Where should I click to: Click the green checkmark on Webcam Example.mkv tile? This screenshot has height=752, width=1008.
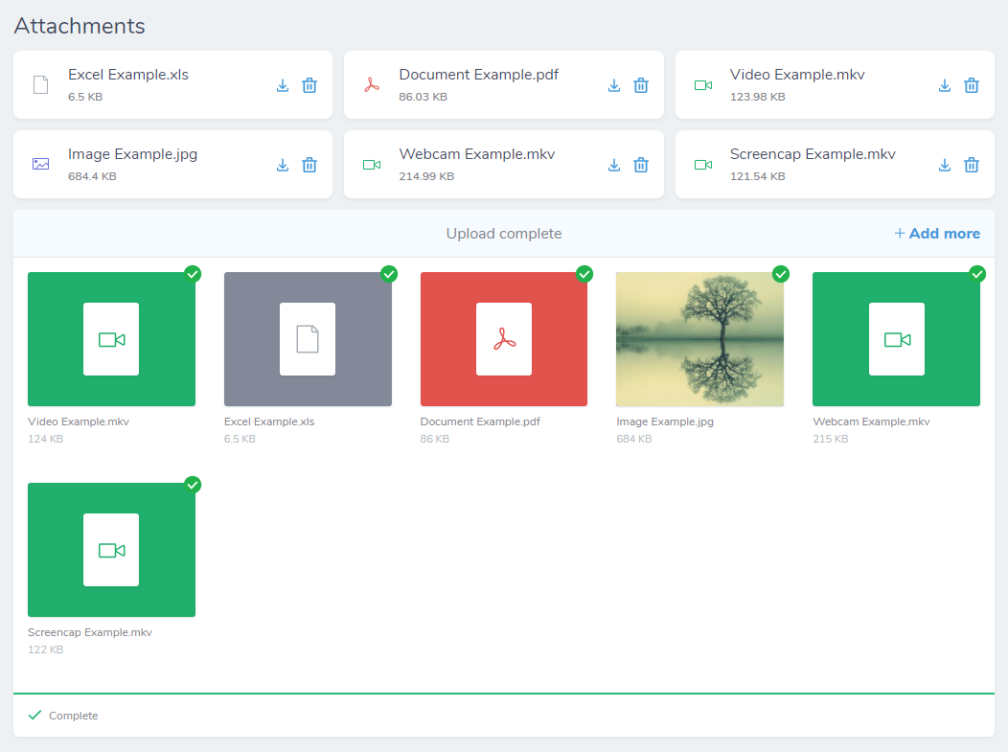click(977, 274)
